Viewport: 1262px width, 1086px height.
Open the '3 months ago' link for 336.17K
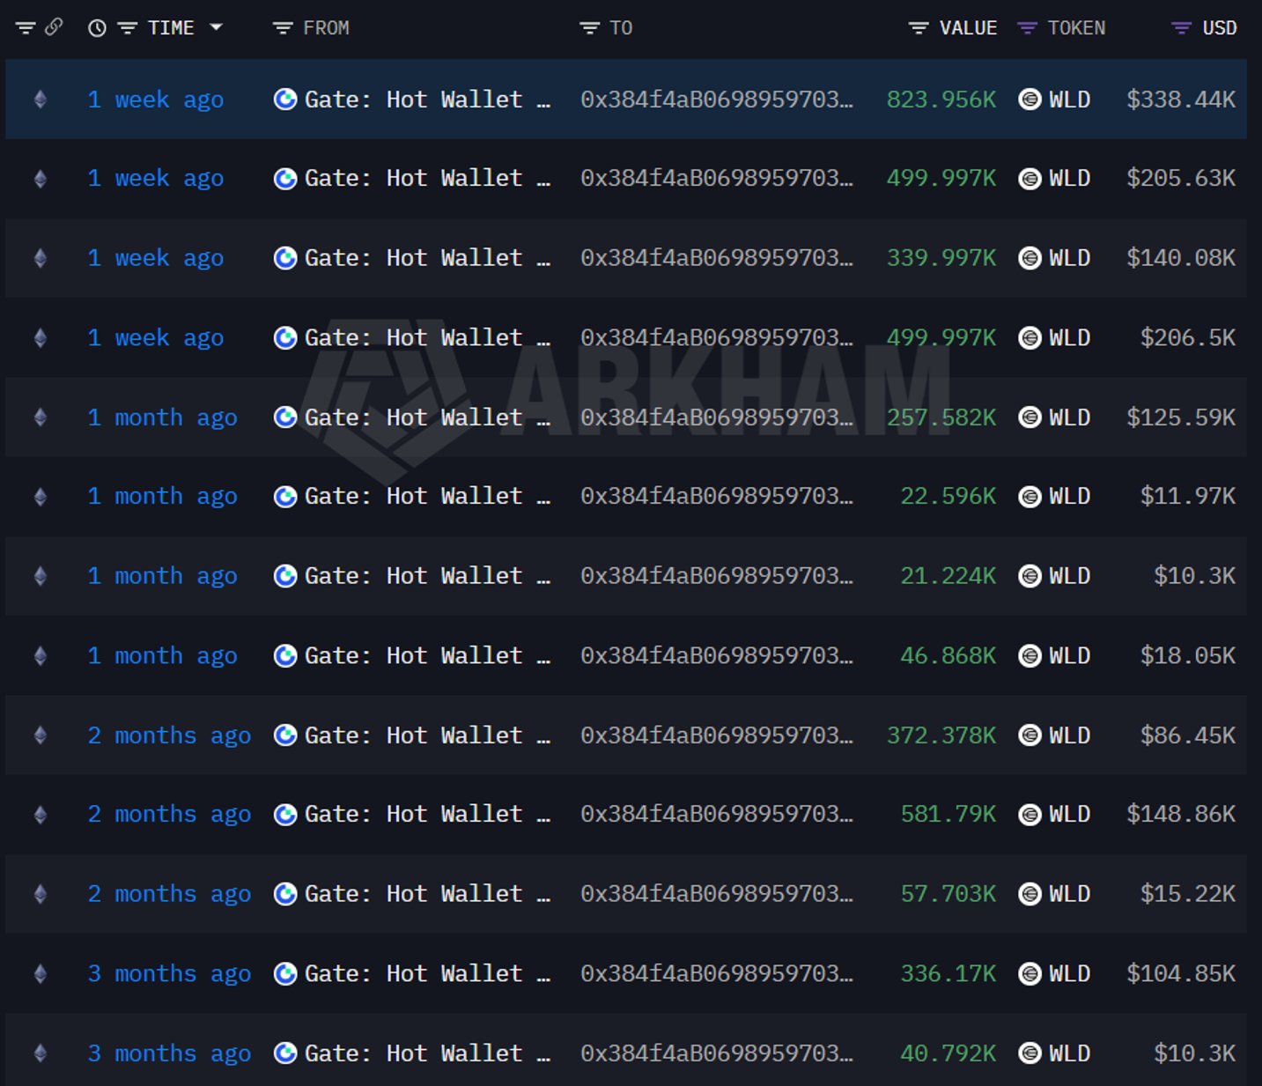tap(169, 974)
